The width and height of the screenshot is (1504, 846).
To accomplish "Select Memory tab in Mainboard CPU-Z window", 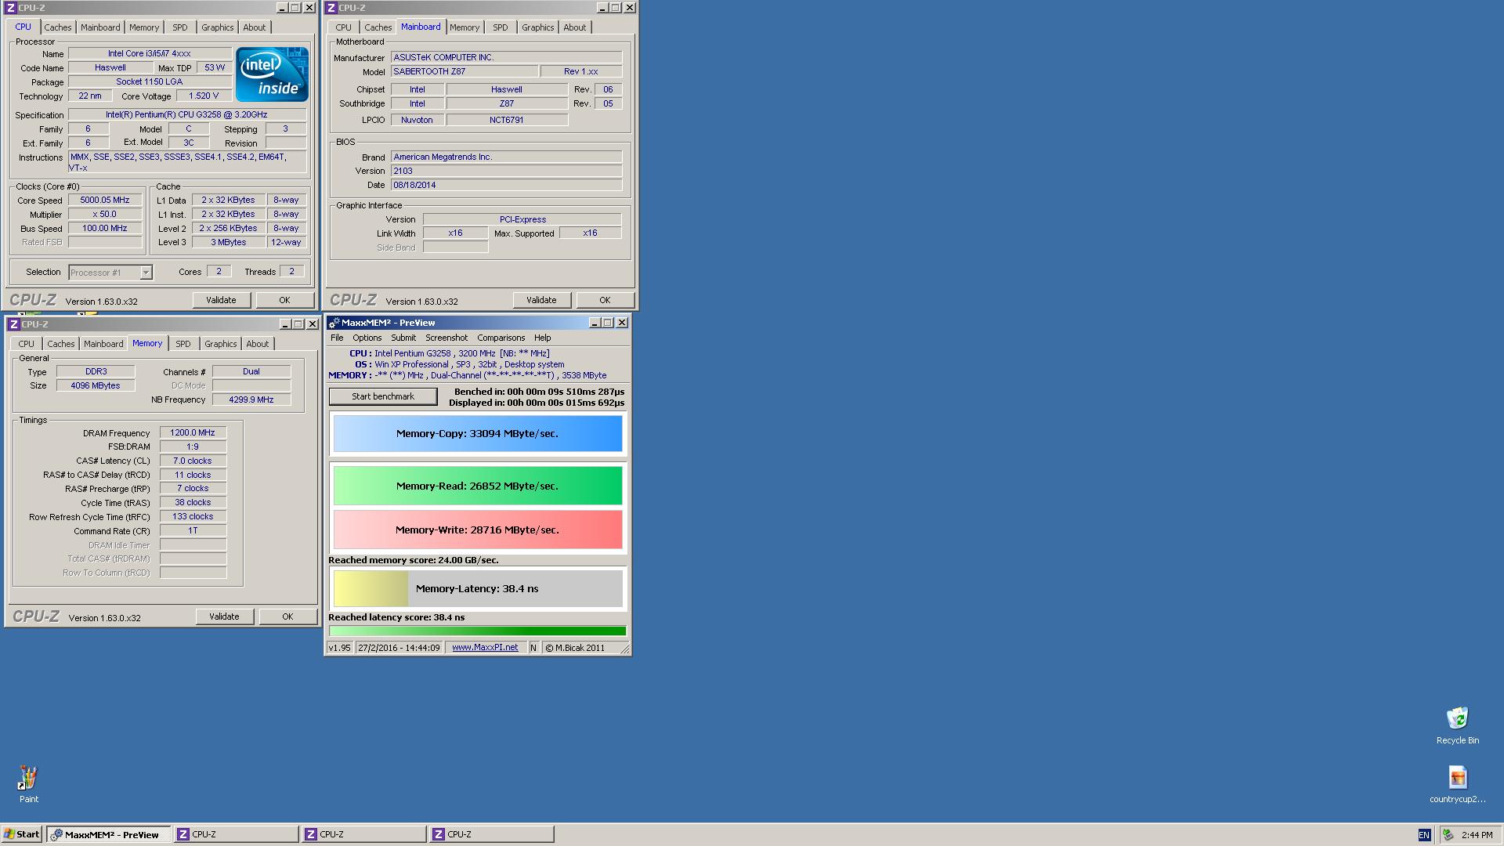I will point(465,27).
